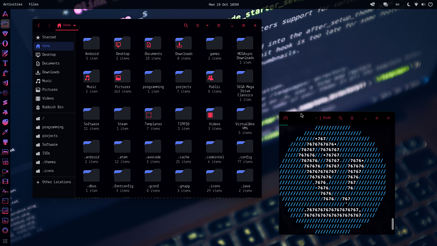
Task: Open Other Locations in the sidebar
Action: [x=54, y=182]
